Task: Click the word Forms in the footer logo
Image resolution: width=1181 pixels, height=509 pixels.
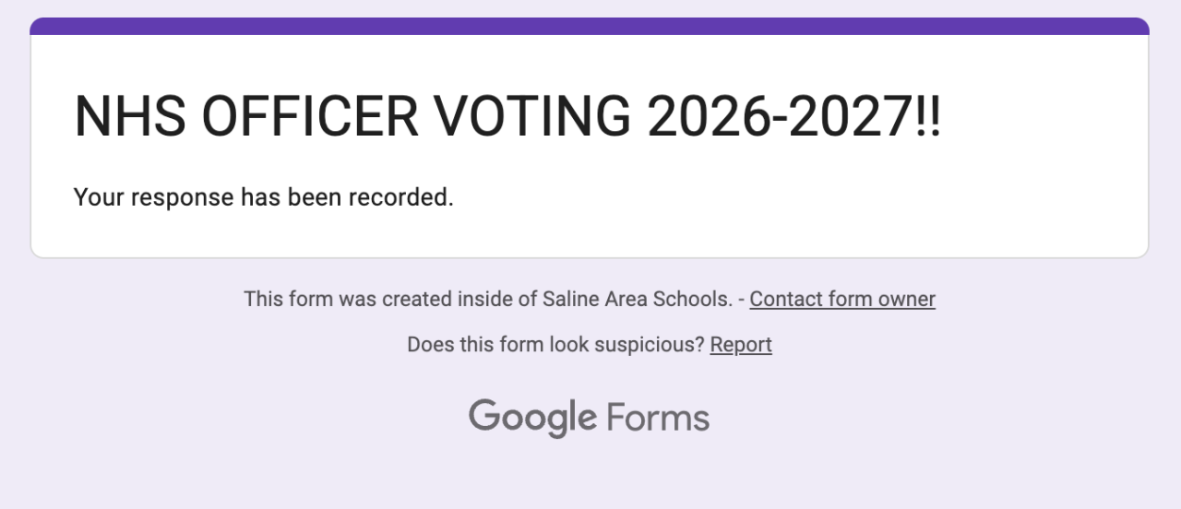Action: tap(658, 418)
